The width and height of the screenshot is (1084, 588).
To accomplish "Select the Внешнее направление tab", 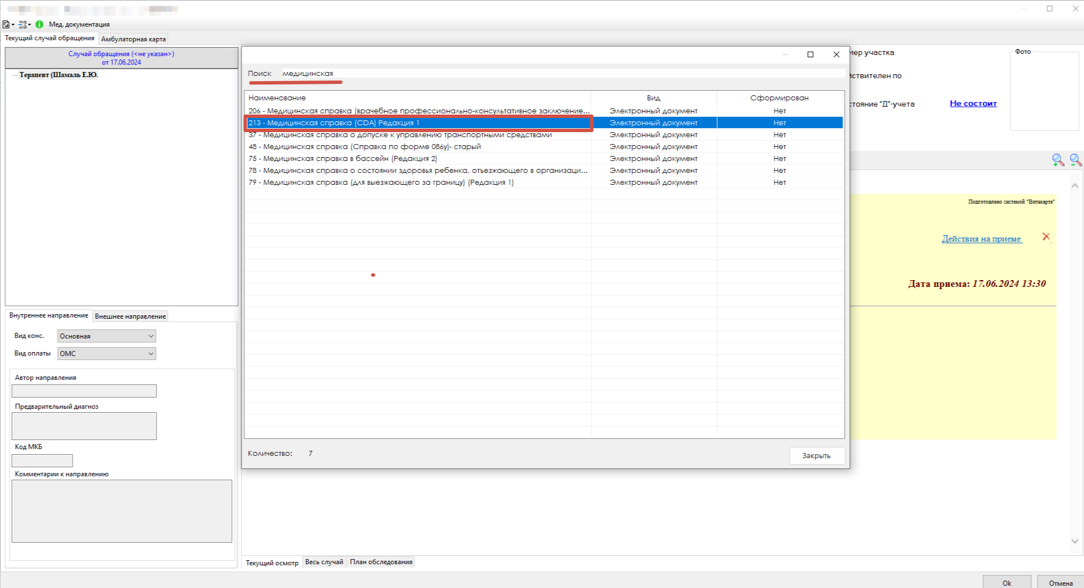I will coord(130,316).
